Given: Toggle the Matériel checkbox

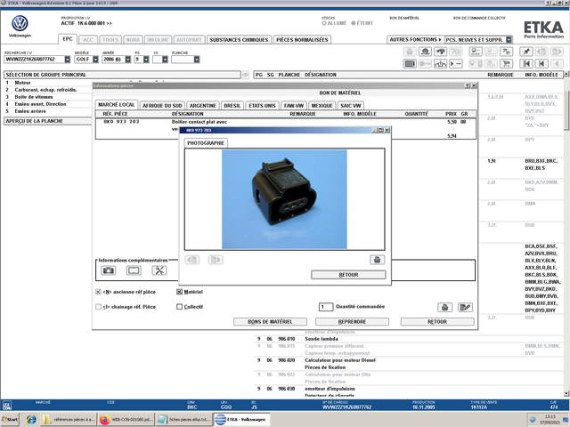Looking at the screenshot, I should 179,292.
